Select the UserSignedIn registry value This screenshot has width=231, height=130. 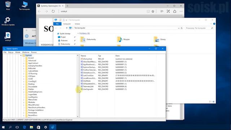(x=88, y=89)
